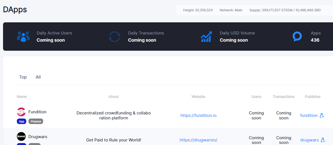Open the drugwars publisher profile link
The image size is (333, 145).
tap(310, 140)
